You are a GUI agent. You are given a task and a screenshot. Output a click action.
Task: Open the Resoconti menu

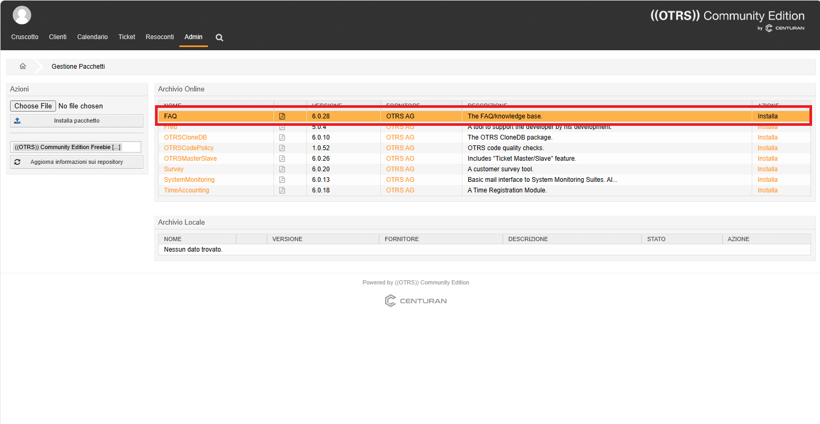[x=160, y=37]
